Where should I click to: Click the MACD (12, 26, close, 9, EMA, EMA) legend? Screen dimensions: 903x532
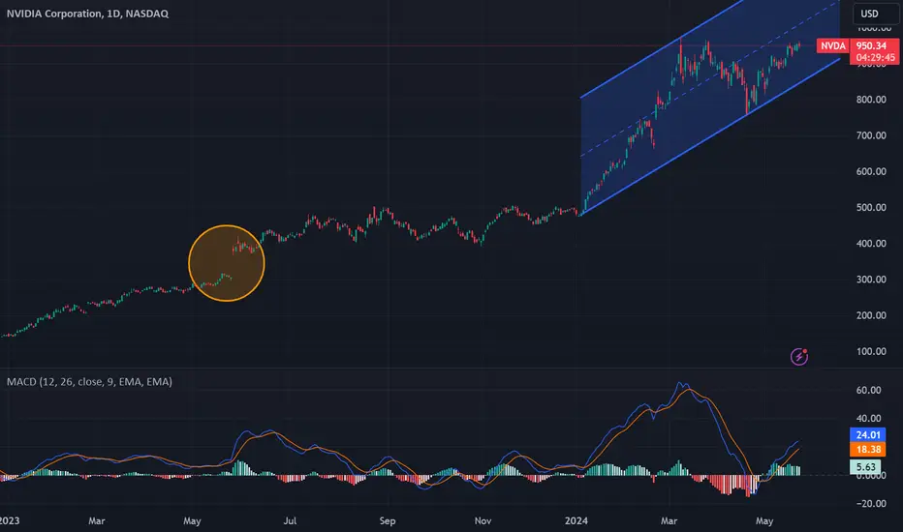pos(89,382)
